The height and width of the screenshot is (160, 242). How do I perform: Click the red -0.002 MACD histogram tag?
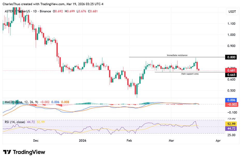(231, 104)
